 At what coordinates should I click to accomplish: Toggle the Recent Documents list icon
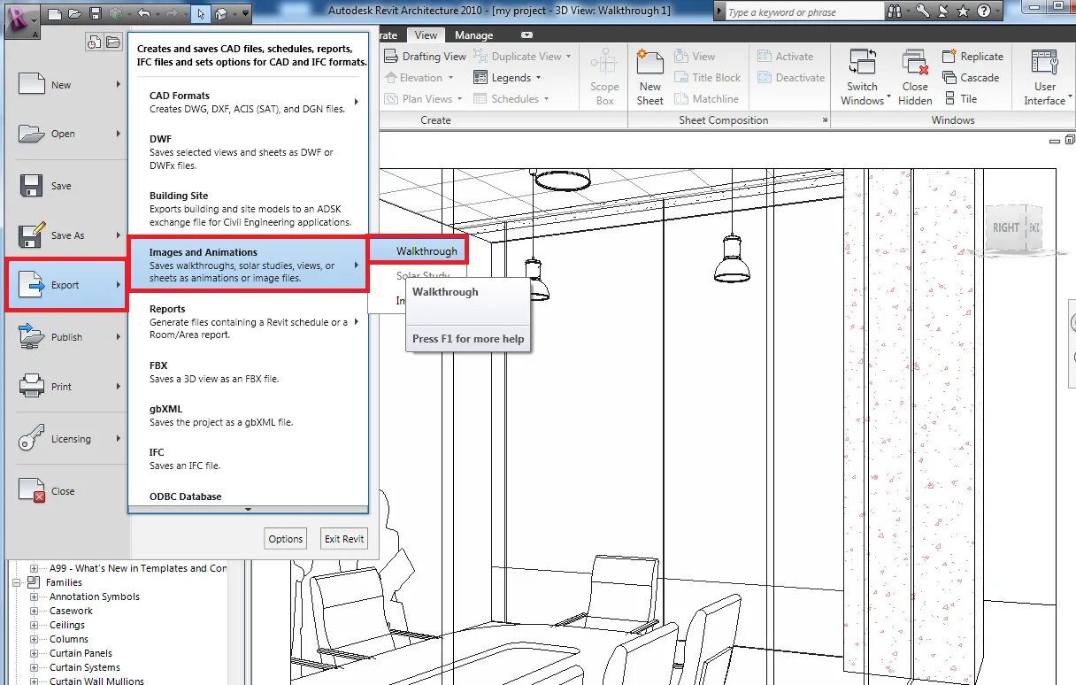pos(95,42)
